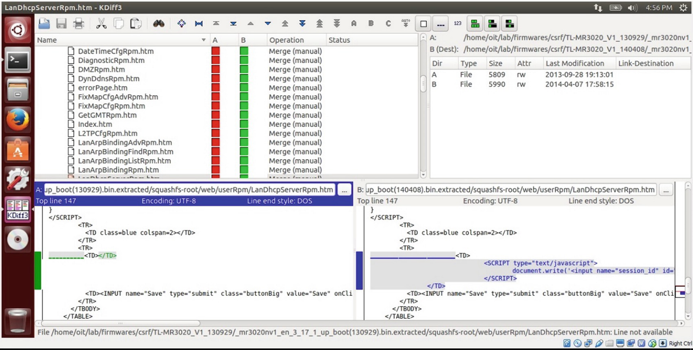
Task: Go to the next unsolved conflict
Action: (x=337, y=23)
